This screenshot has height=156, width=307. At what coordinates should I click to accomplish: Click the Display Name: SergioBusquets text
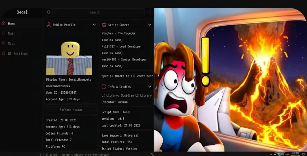[69, 80]
